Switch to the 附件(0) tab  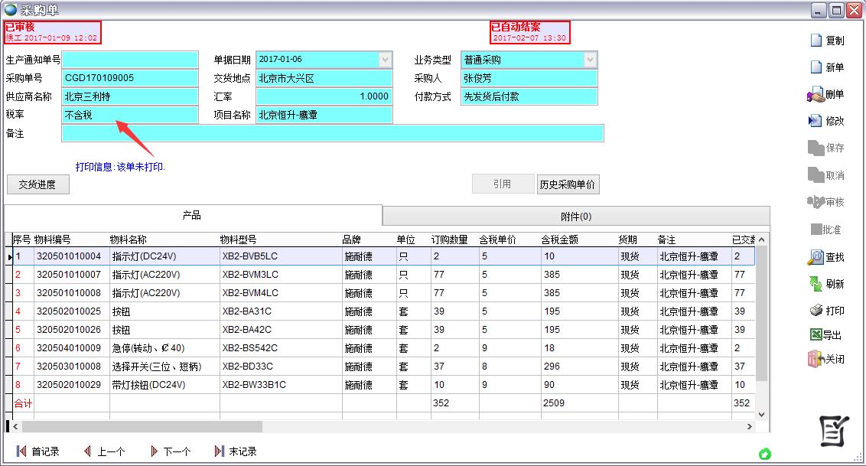pos(576,217)
